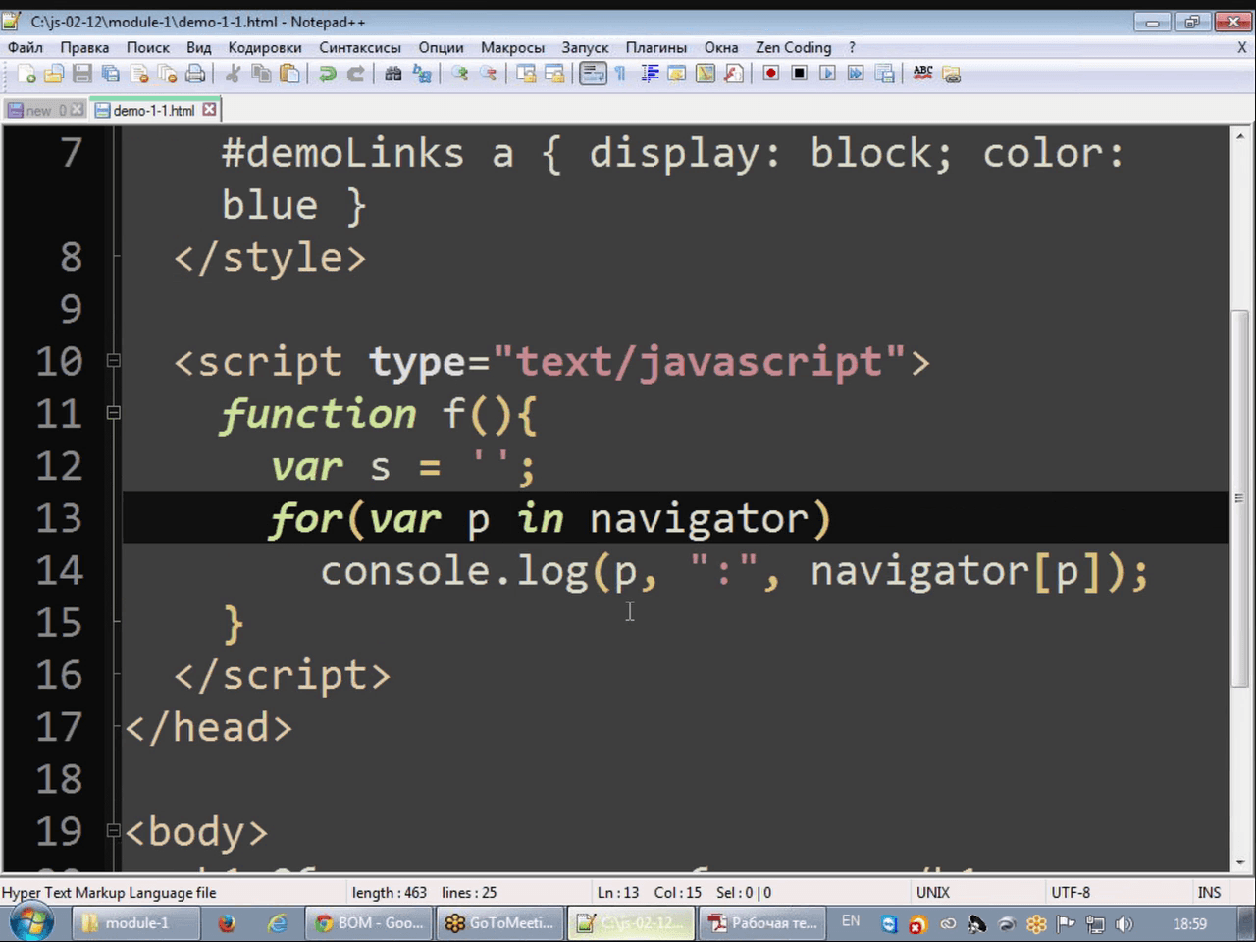1256x942 pixels.
Task: Click the scrollbar down arrow
Action: pyautogui.click(x=1240, y=862)
